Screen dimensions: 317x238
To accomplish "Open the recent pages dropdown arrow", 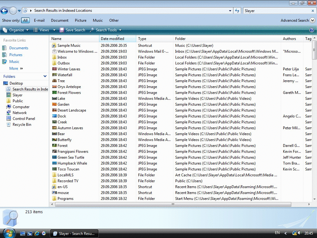I will [19, 11].
